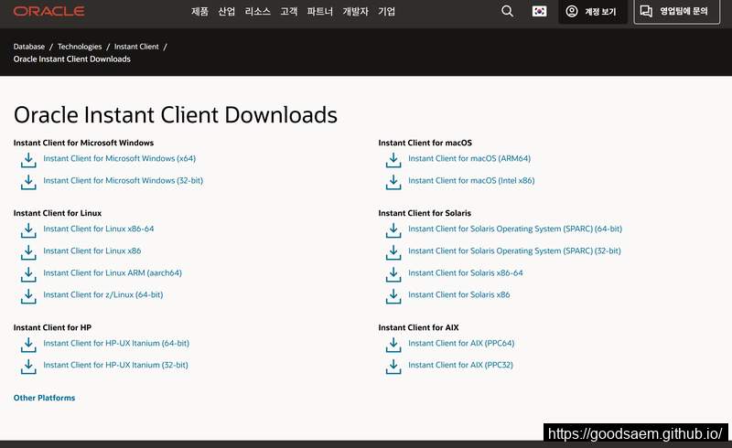Click the Instant Client for HP heading
This screenshot has width=732, height=448.
click(52, 327)
